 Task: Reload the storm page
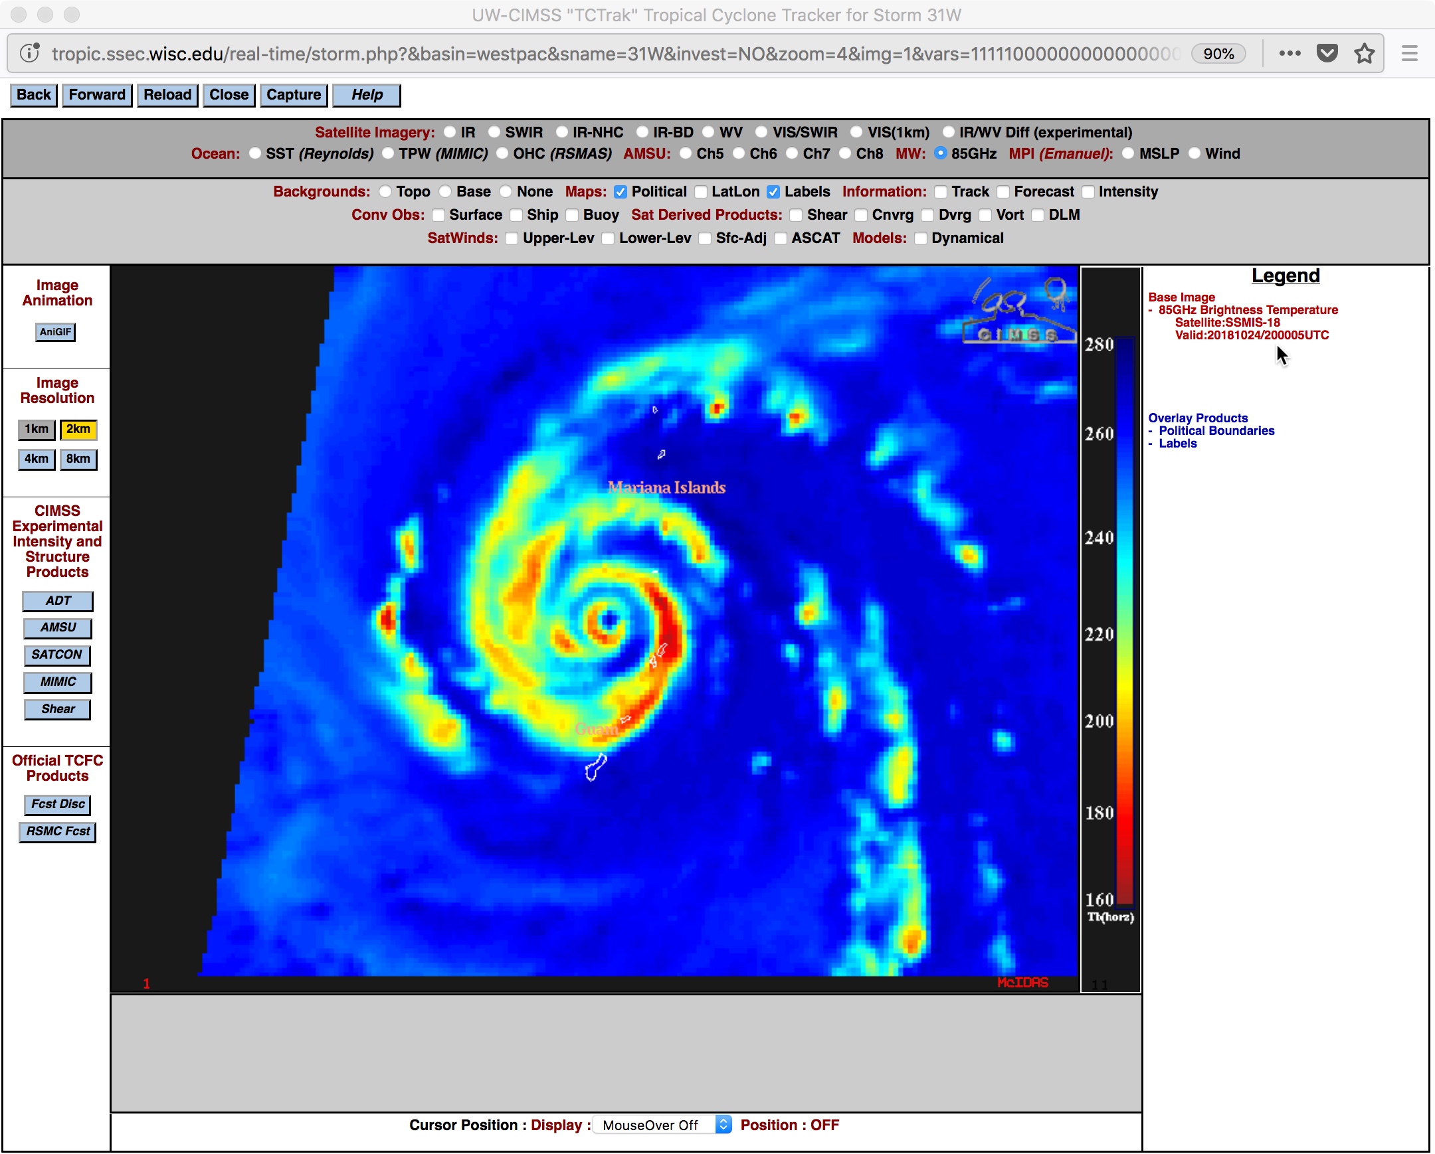click(167, 95)
